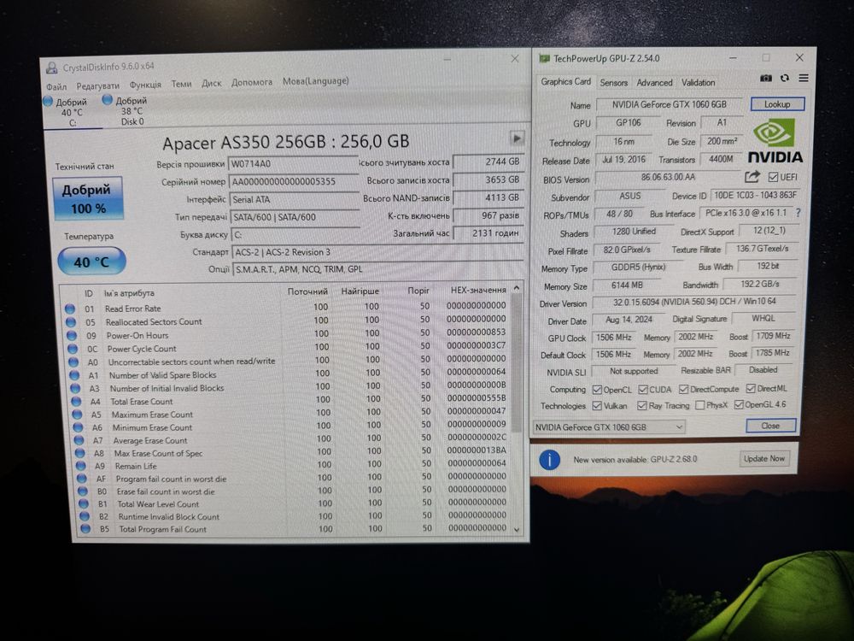Image resolution: width=854 pixels, height=641 pixels.
Task: Click the firmware field W0714A0
Action: (x=293, y=163)
